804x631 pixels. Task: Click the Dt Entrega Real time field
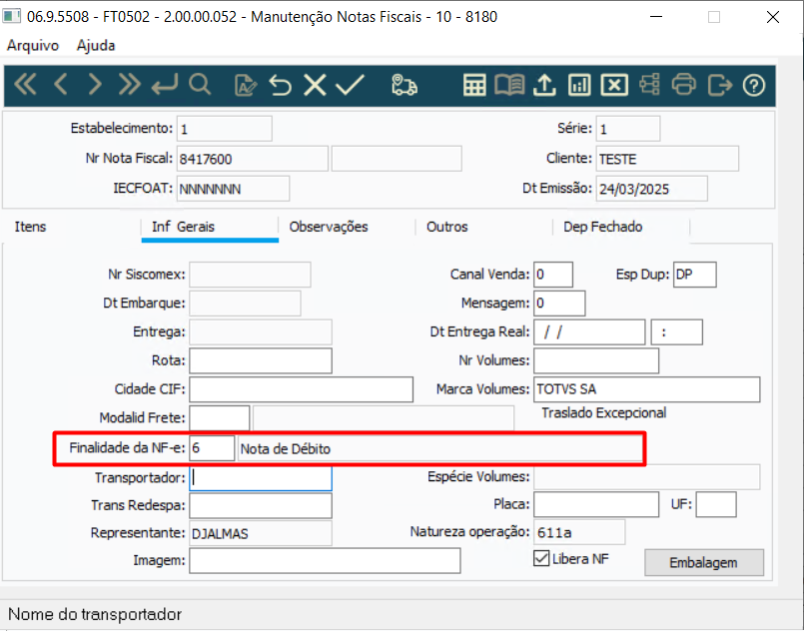coord(677,332)
